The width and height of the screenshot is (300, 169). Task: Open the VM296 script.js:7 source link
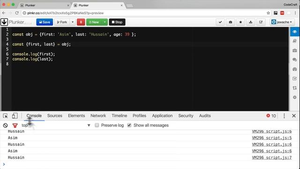point(272,158)
